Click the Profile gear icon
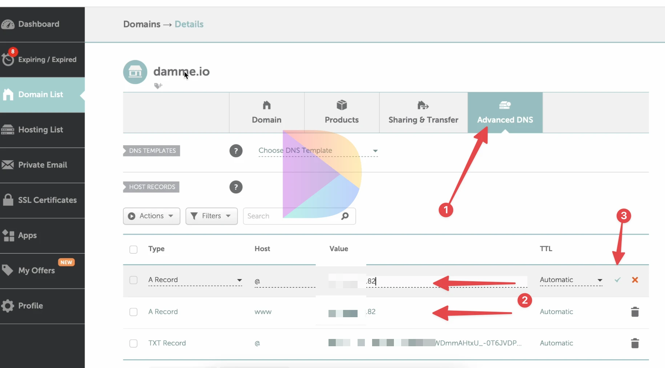This screenshot has width=665, height=368. tap(8, 306)
